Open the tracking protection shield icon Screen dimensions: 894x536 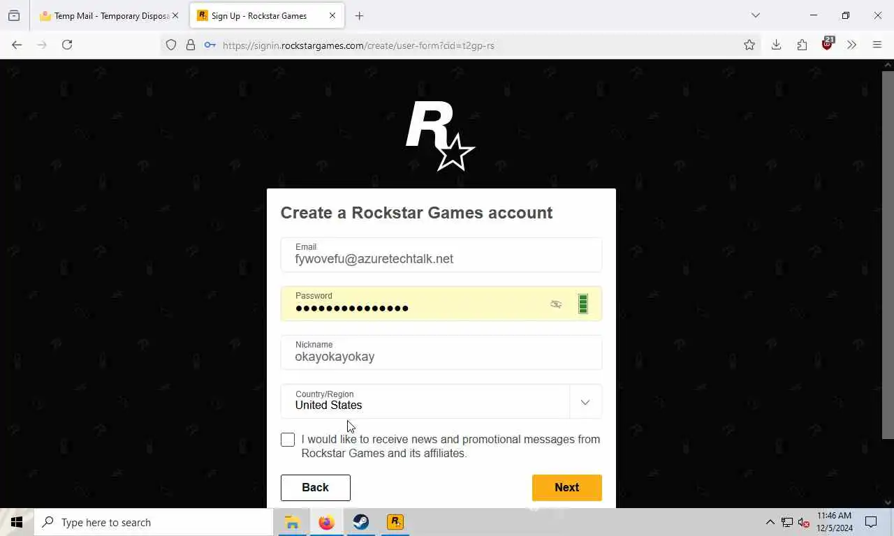171,45
